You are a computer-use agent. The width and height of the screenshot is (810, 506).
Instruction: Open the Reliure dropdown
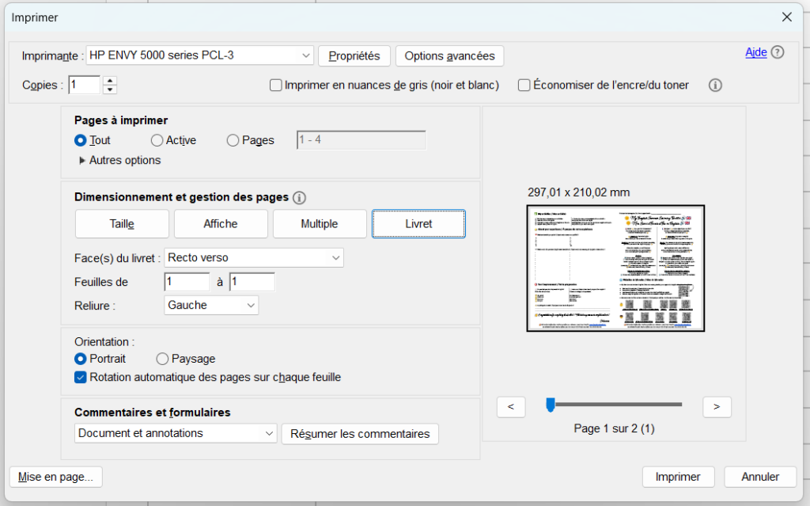(211, 305)
